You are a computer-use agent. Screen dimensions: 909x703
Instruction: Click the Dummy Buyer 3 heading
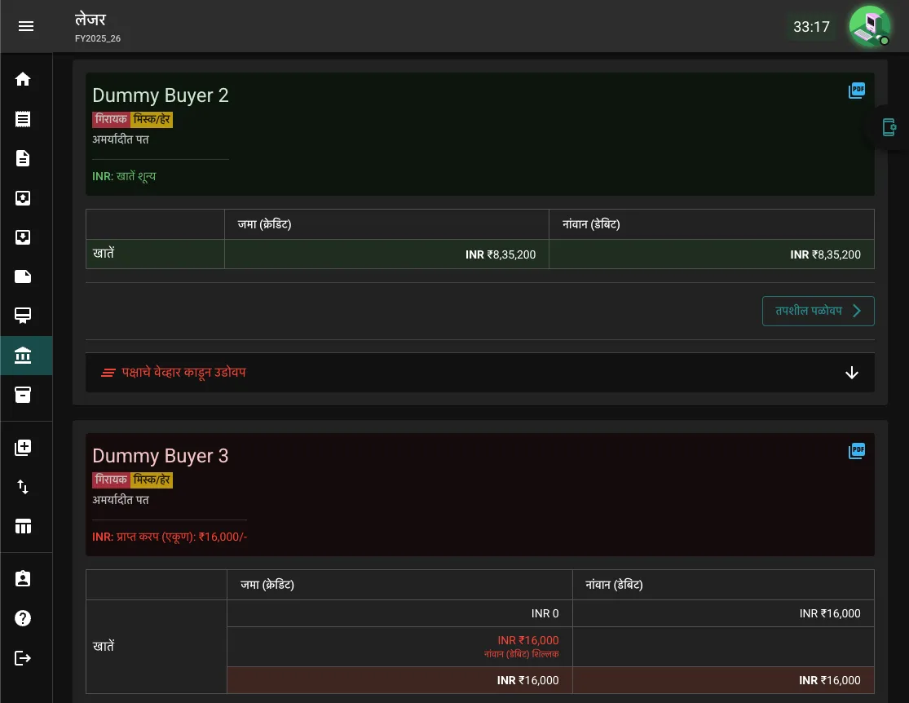pyautogui.click(x=161, y=456)
